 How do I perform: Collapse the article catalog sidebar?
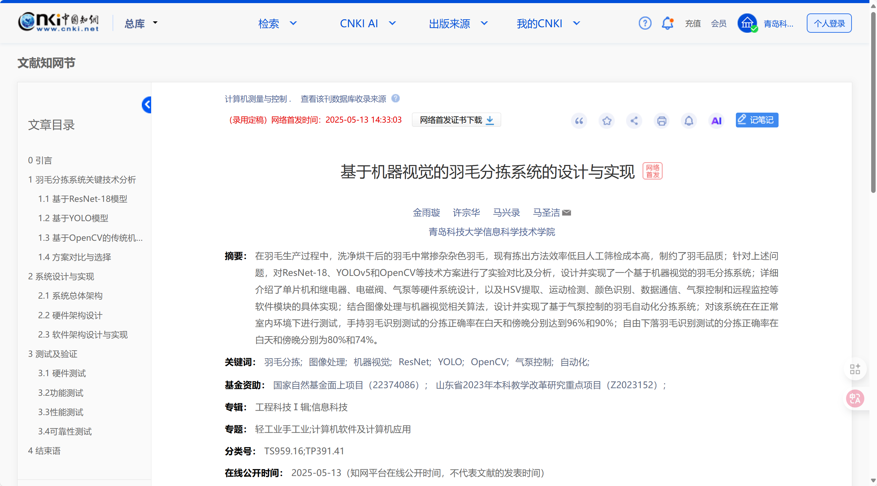[147, 105]
